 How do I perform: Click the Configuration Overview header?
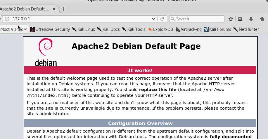pyautogui.click(x=140, y=123)
